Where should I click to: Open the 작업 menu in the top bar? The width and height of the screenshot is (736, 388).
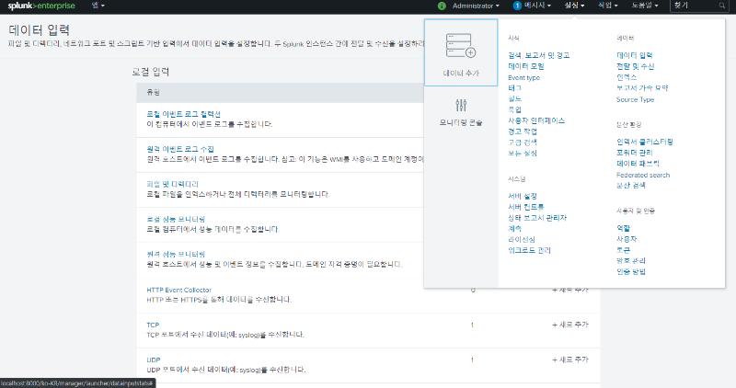tap(607, 6)
